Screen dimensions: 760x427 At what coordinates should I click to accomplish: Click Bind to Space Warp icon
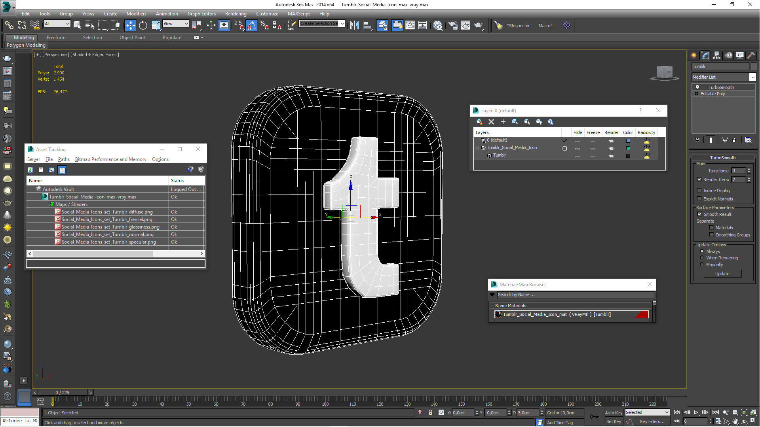click(35, 25)
